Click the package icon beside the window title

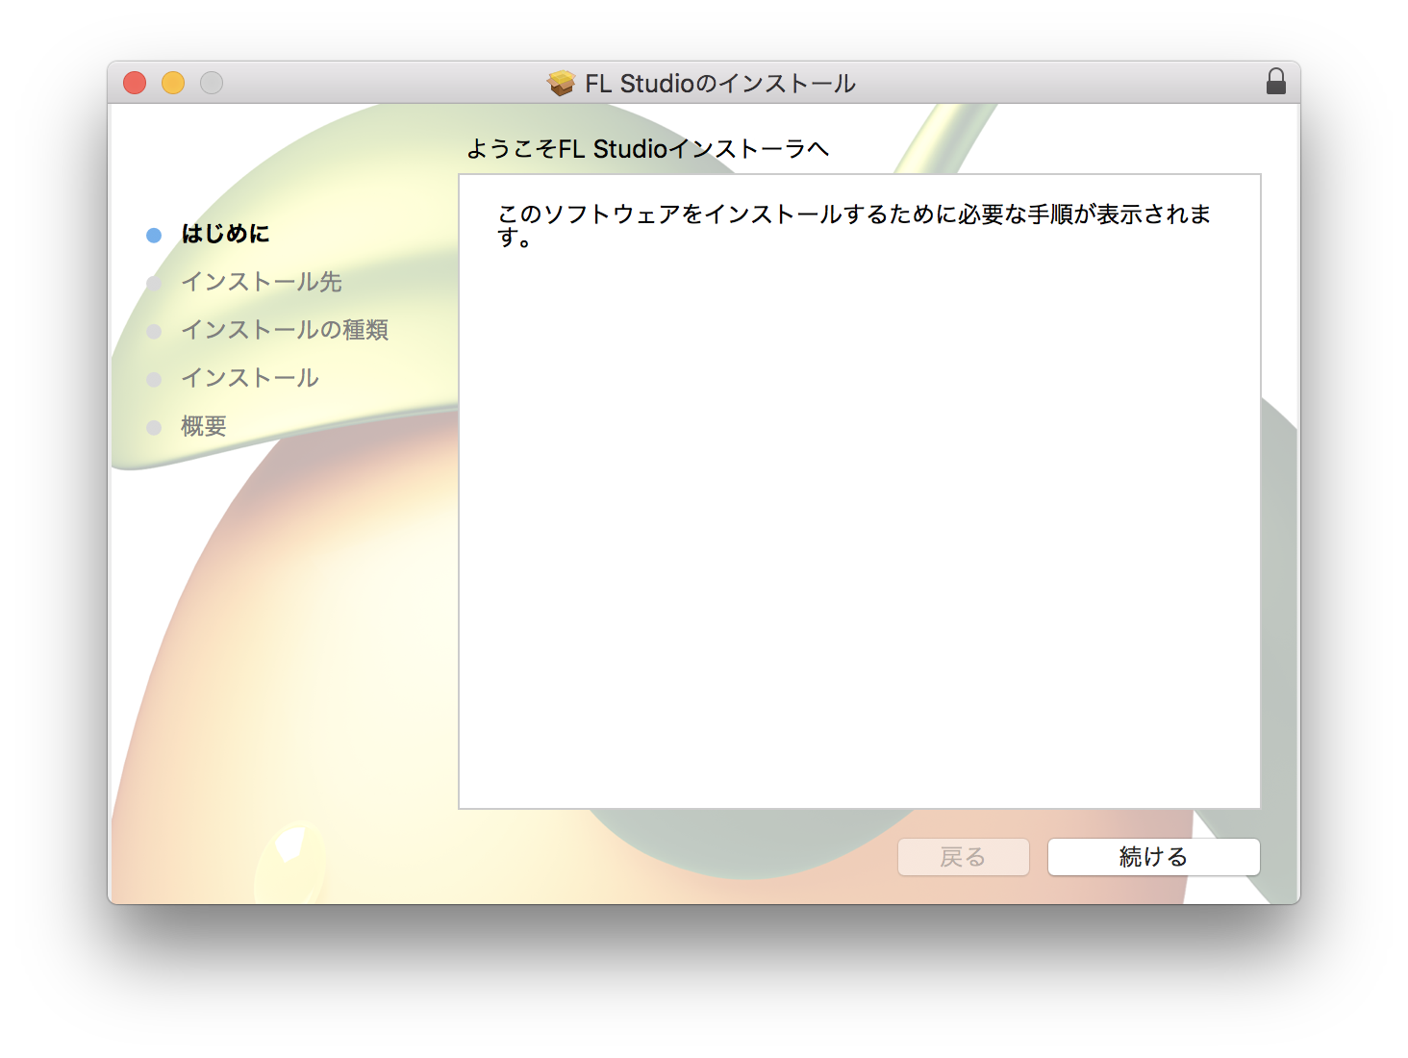(562, 84)
